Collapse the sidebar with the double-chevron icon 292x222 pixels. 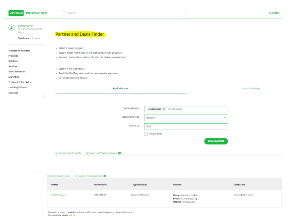[44, 96]
